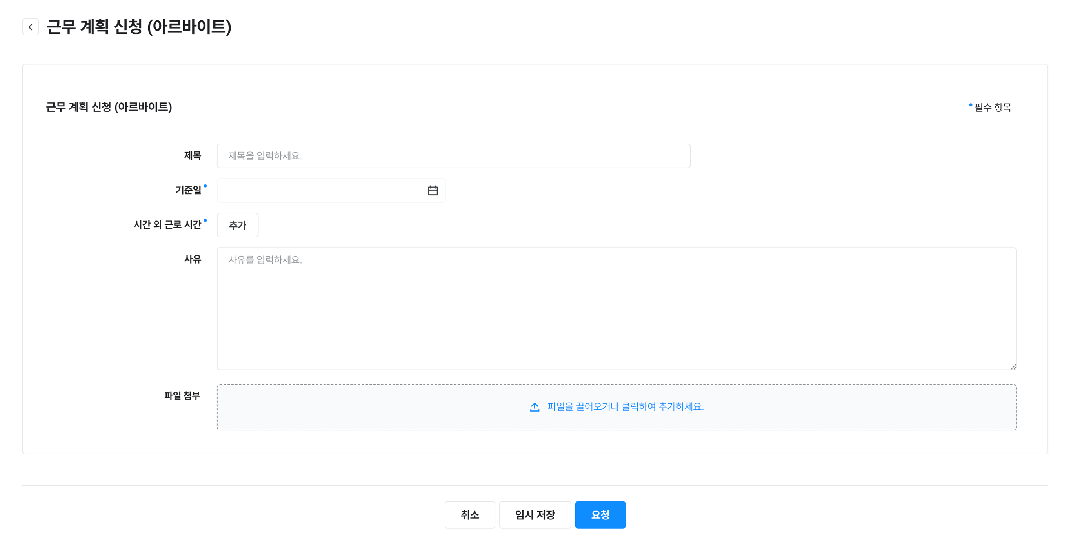
Task: Click the 기준일 required label
Action: pos(188,190)
